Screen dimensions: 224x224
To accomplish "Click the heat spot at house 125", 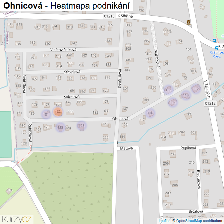I will point(60,127).
